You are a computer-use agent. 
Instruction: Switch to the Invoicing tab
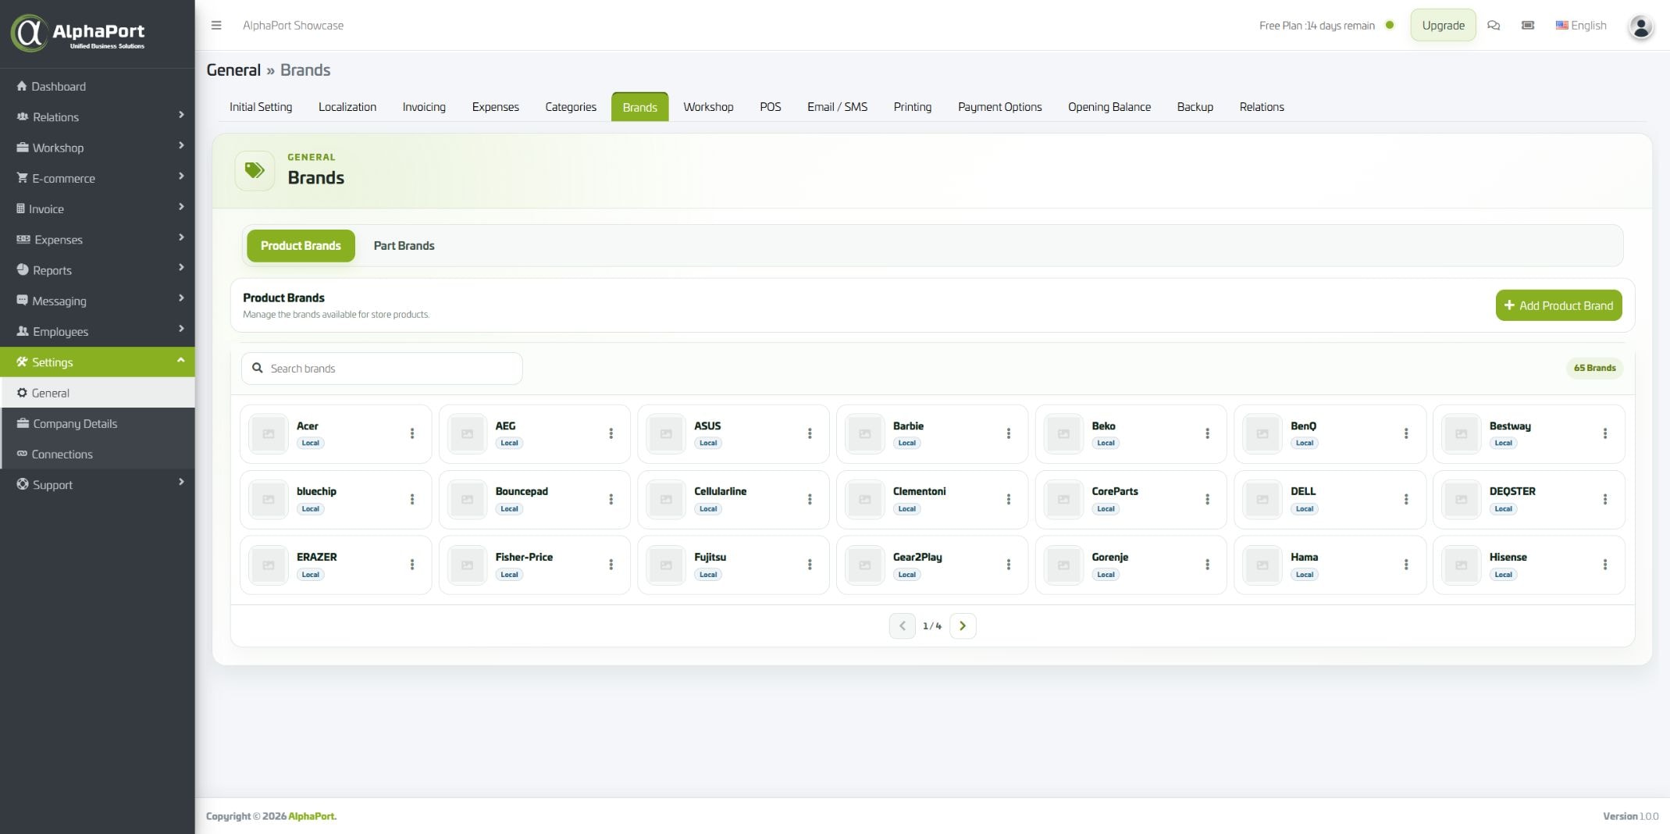(424, 107)
